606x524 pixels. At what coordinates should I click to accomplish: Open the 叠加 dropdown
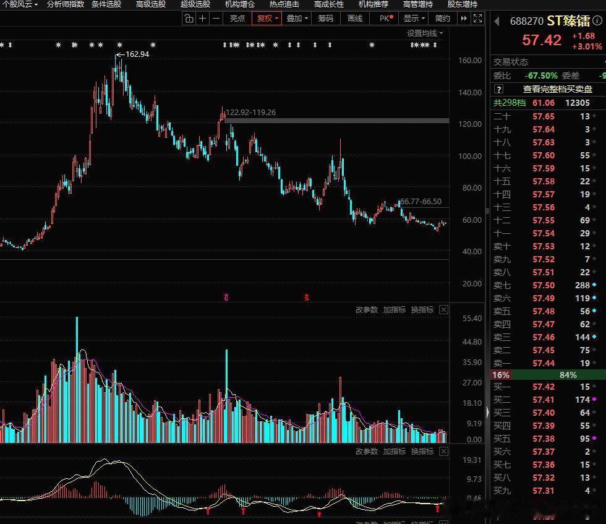(x=297, y=18)
